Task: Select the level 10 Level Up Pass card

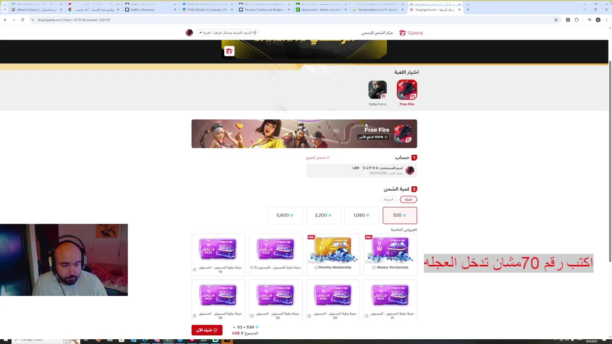Action: point(218,255)
